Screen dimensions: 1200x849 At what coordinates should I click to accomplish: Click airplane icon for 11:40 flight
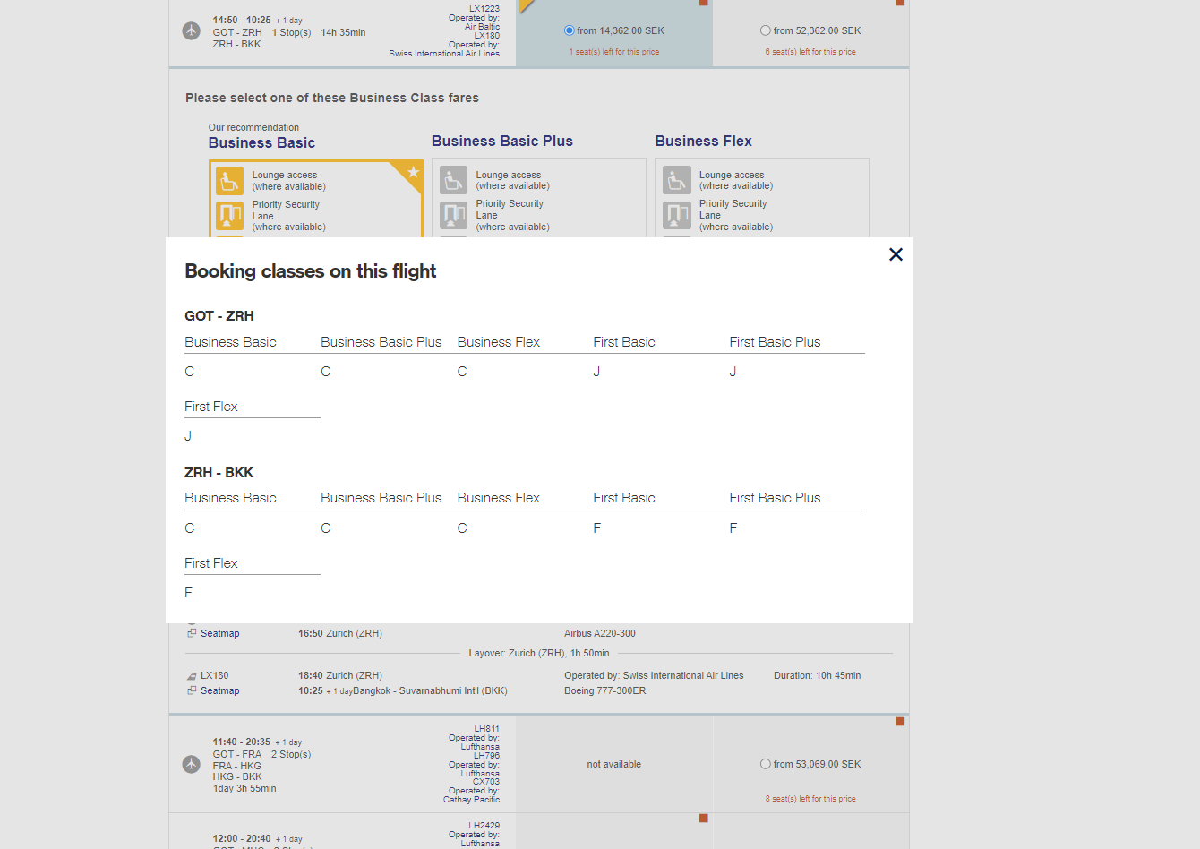point(192,764)
